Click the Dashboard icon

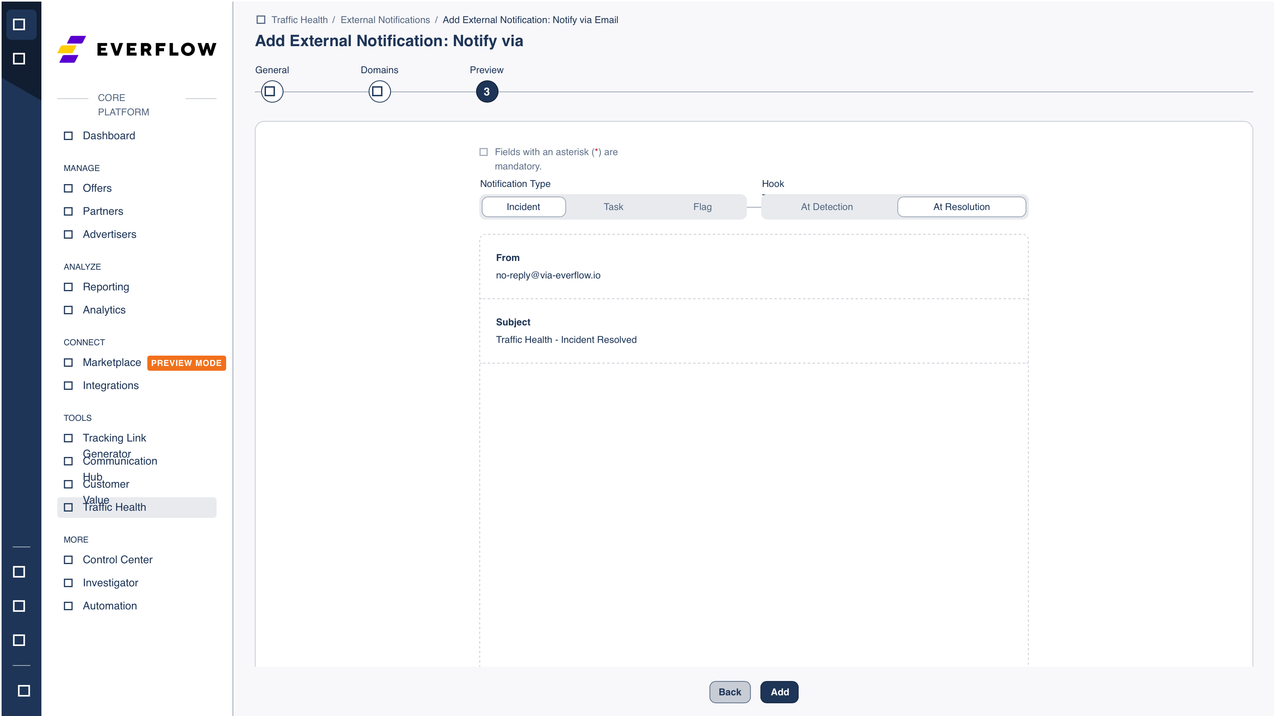click(x=68, y=136)
